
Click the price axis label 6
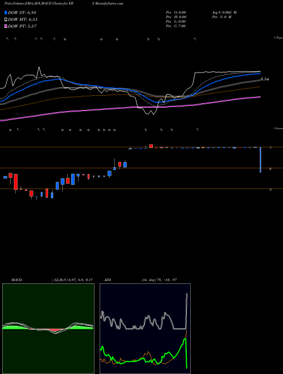pos(271,169)
